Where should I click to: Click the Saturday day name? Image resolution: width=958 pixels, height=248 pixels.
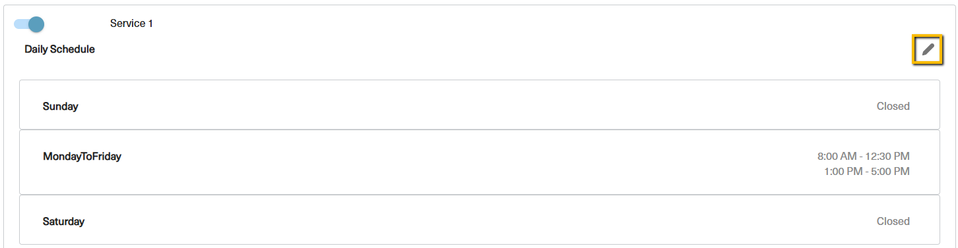(x=63, y=222)
